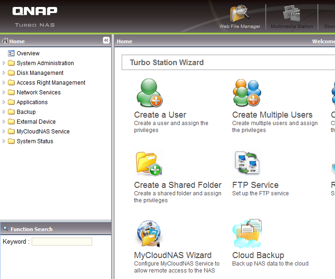Launch Multimedia Station from top bar

[x=292, y=14]
